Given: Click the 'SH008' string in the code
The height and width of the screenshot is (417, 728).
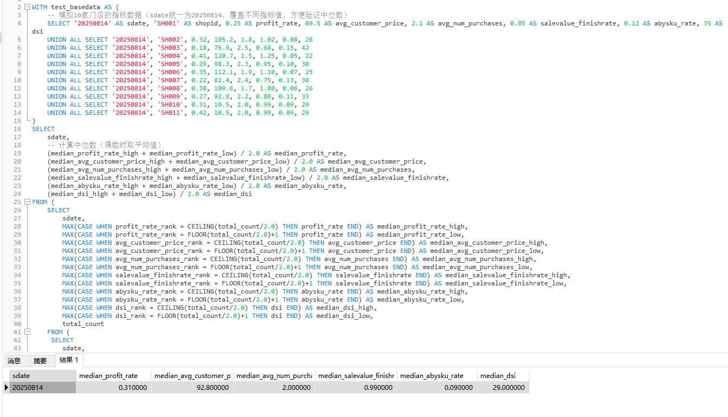Looking at the screenshot, I should point(171,88).
